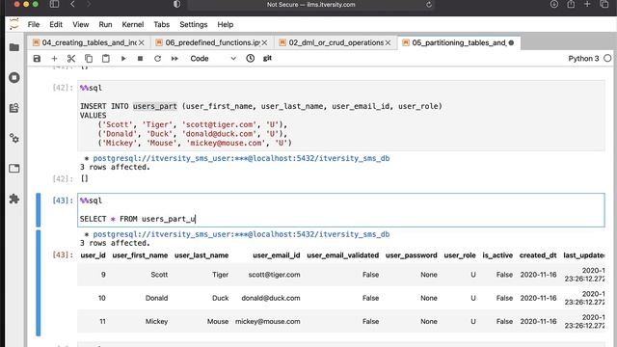
Task: Click the user_id column header
Action: click(93, 255)
